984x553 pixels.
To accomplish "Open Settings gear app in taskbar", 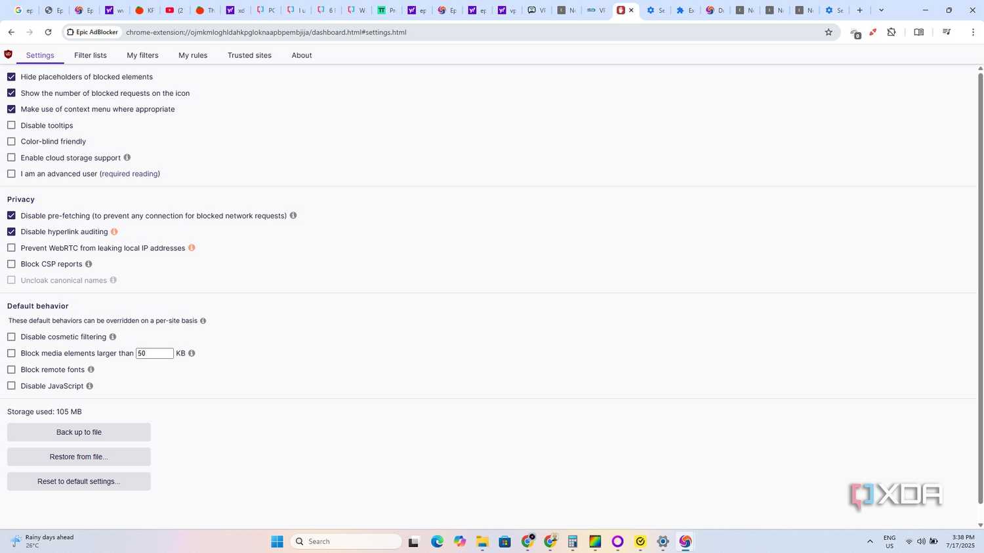I will coord(663,541).
